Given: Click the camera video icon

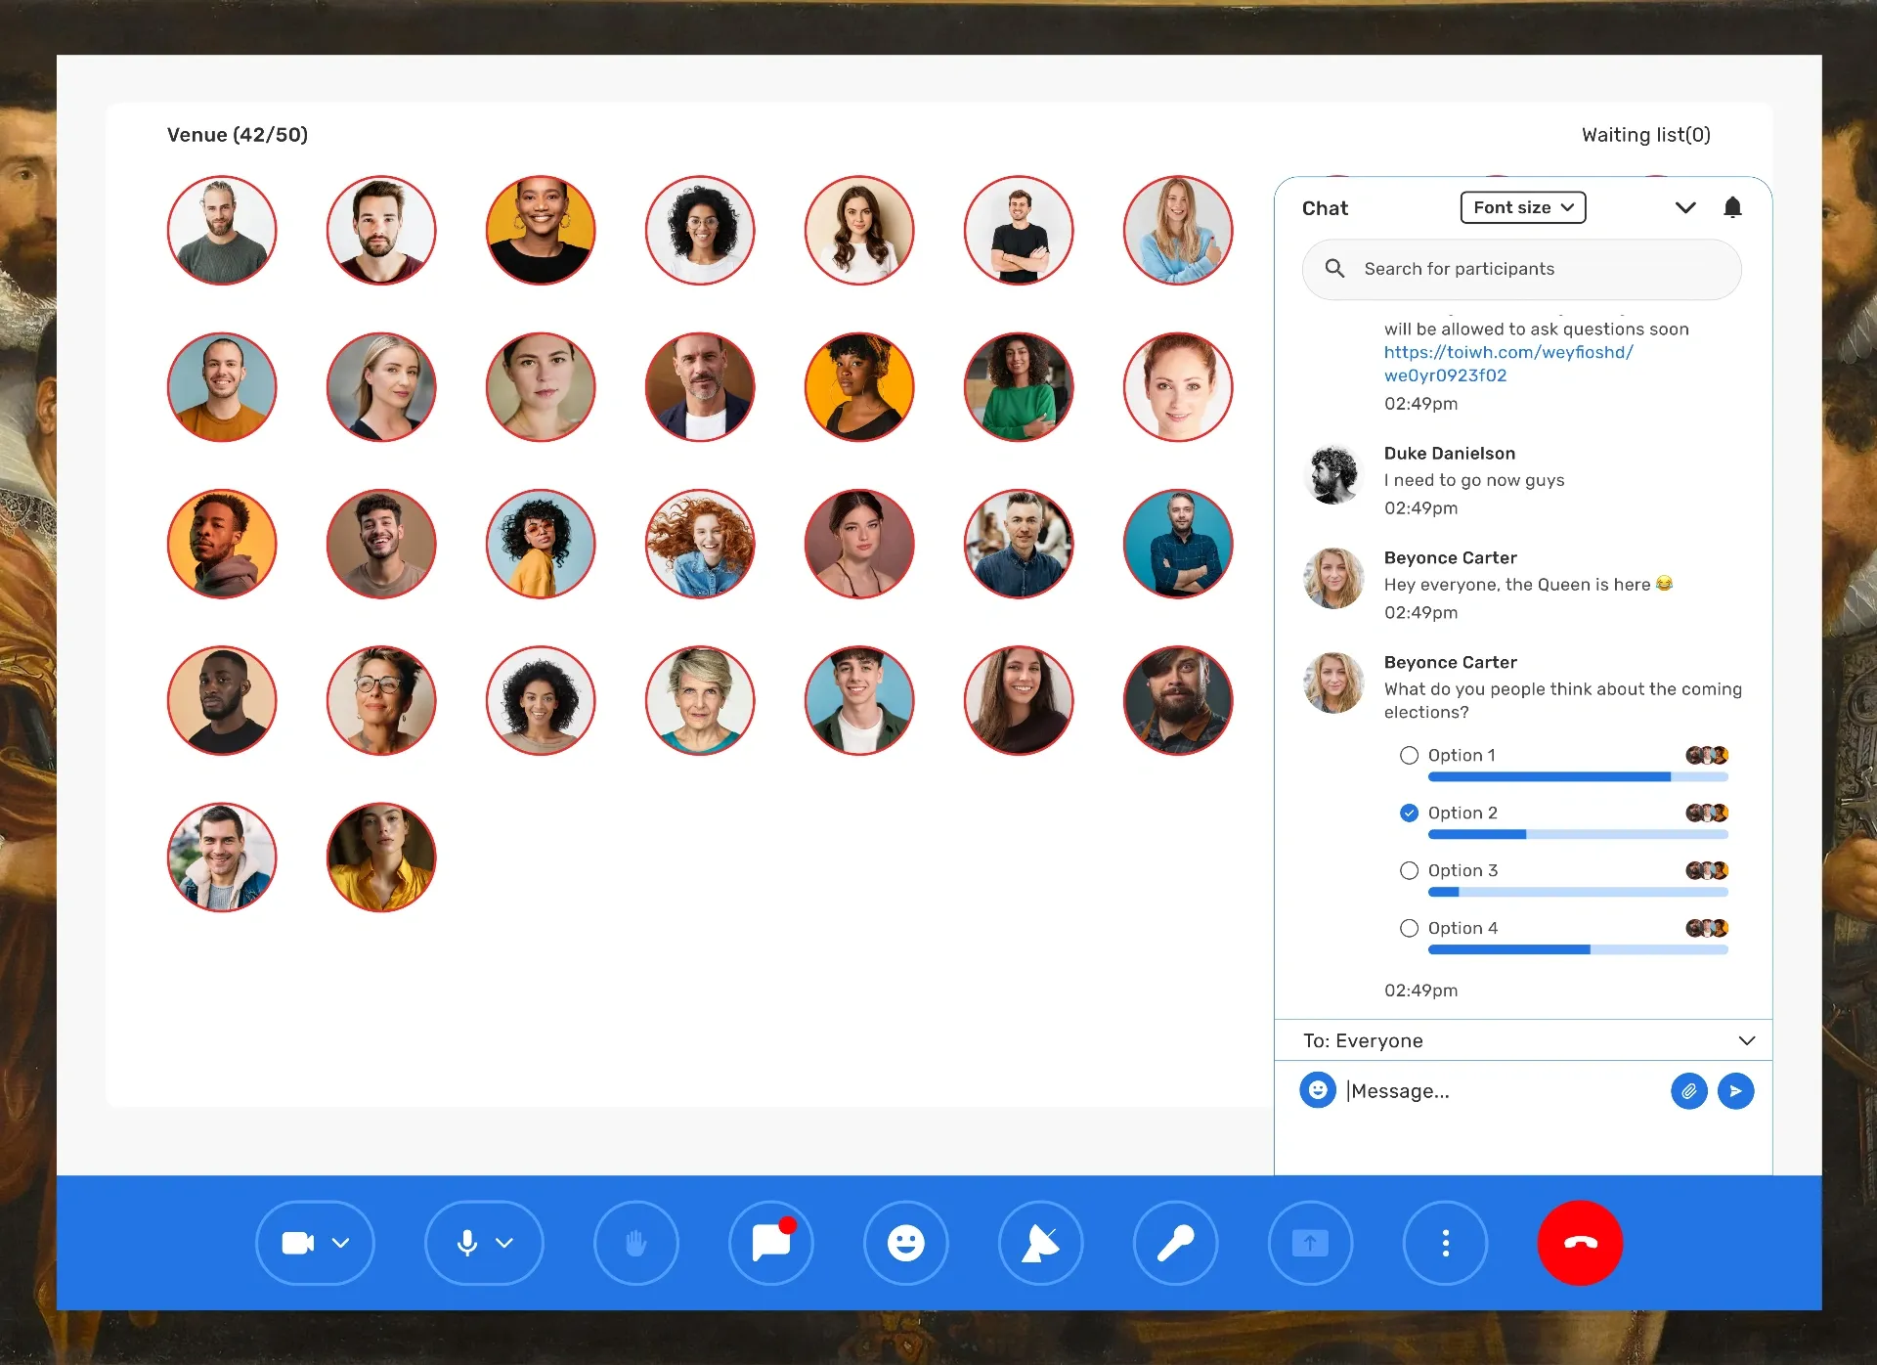Looking at the screenshot, I should click(297, 1243).
